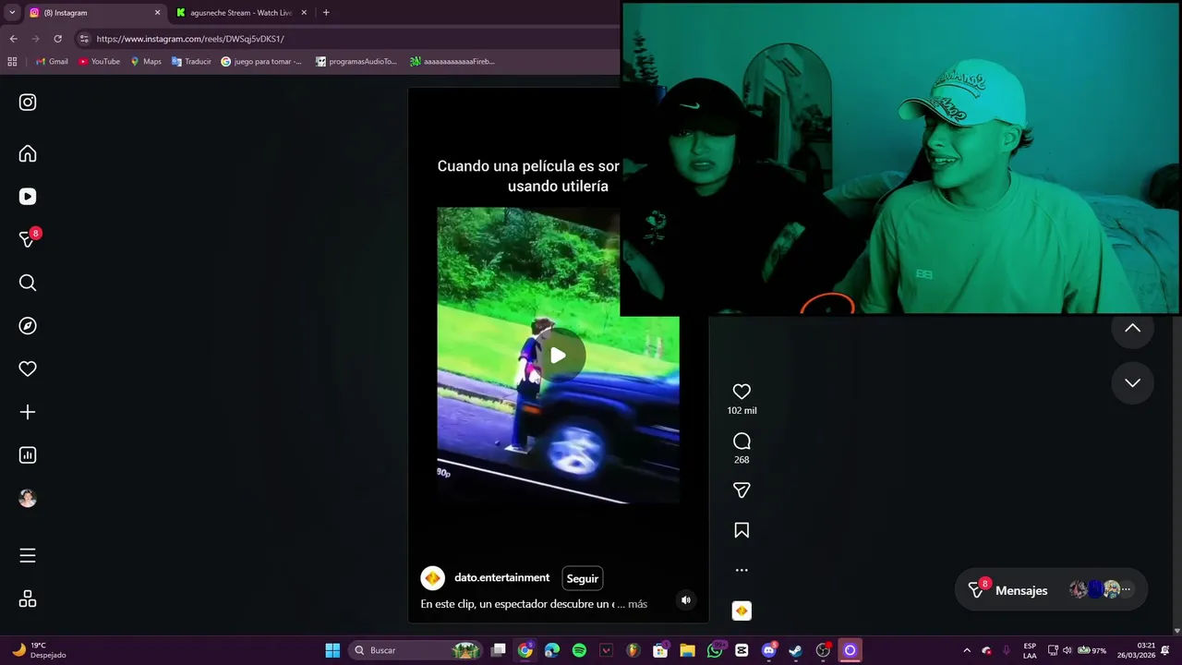Open the YouTube bookmark

pos(99,62)
